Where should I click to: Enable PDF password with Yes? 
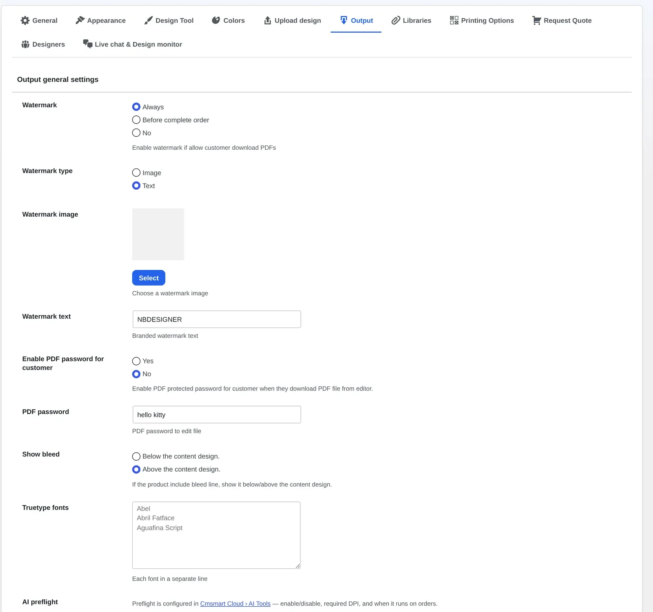[136, 361]
